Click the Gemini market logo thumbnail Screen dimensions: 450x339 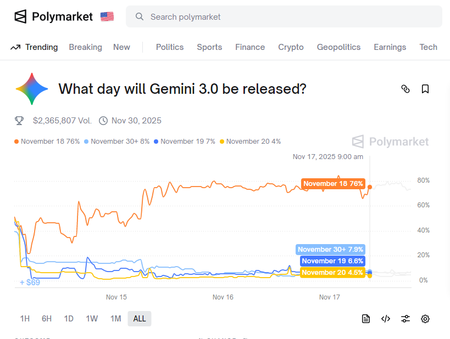[x=32, y=89]
